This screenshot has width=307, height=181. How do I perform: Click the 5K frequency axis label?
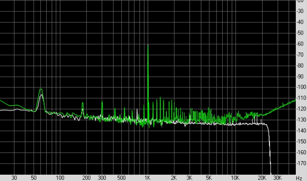tap(209, 178)
